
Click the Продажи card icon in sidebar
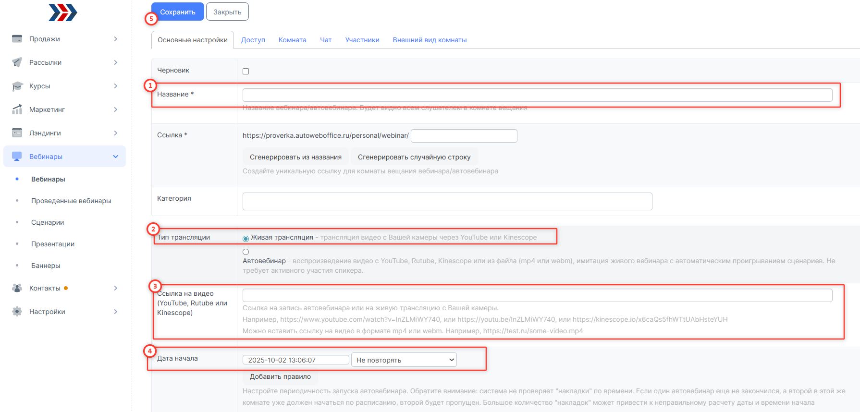point(17,39)
